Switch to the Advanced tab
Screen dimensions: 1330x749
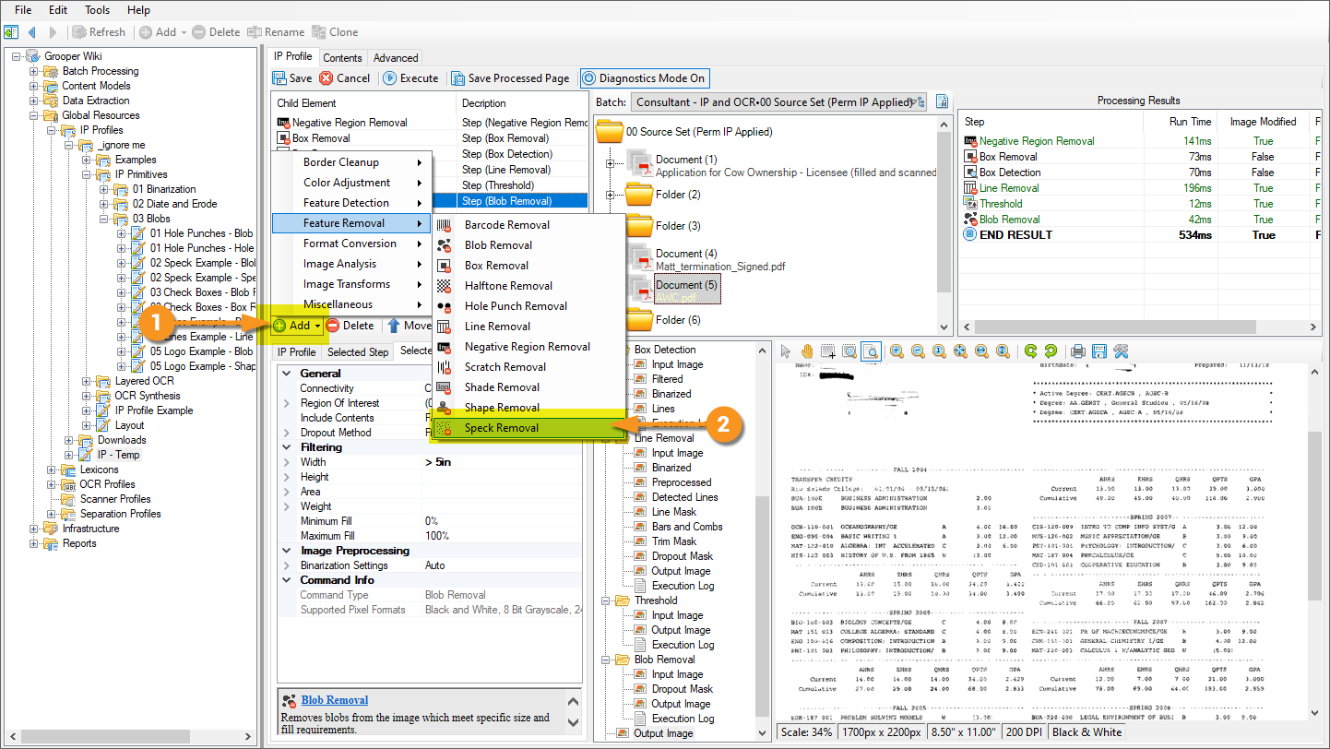[396, 57]
